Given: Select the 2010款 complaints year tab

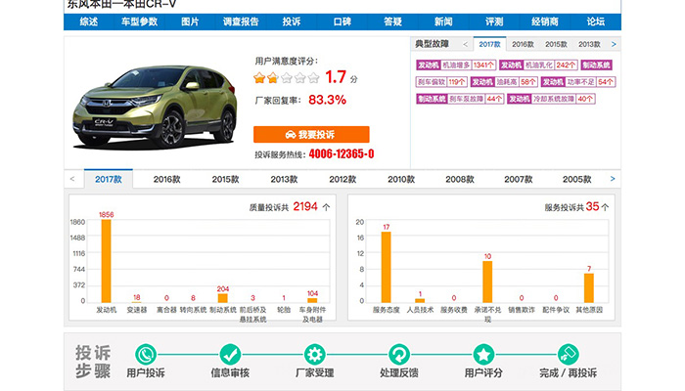Looking at the screenshot, I should coord(401,179).
